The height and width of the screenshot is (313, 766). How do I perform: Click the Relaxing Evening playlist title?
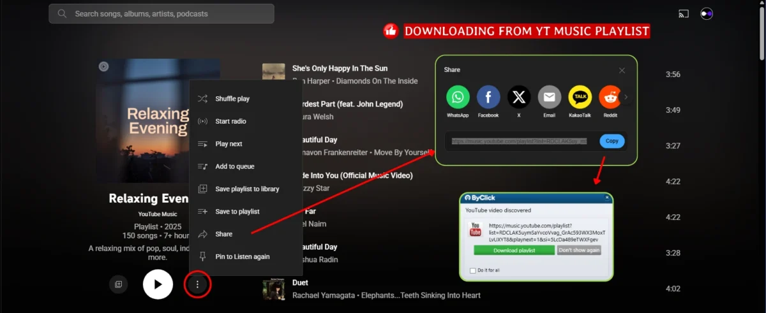pos(149,198)
